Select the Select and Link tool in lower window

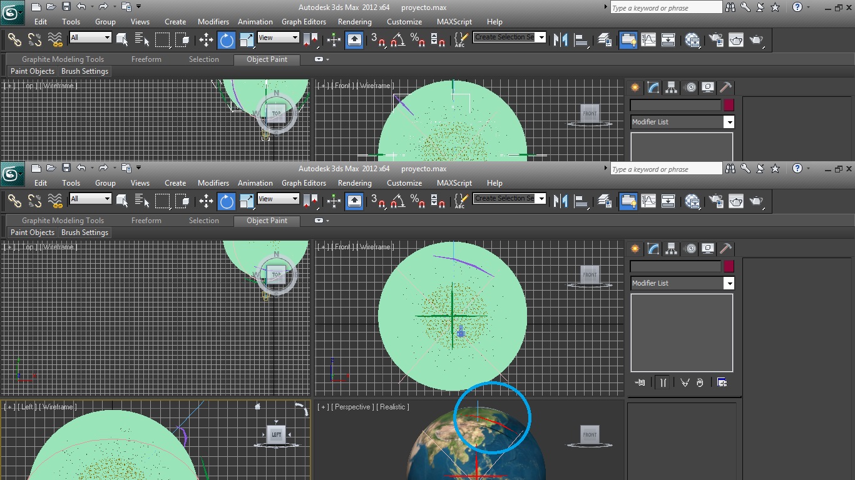(x=14, y=201)
